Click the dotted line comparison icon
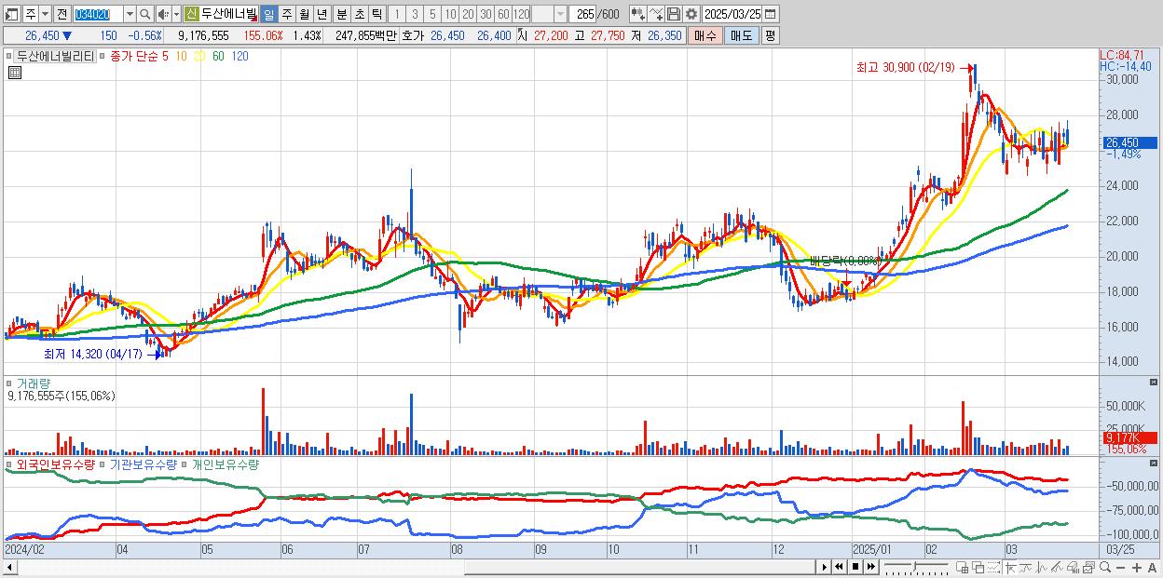 click(993, 567)
